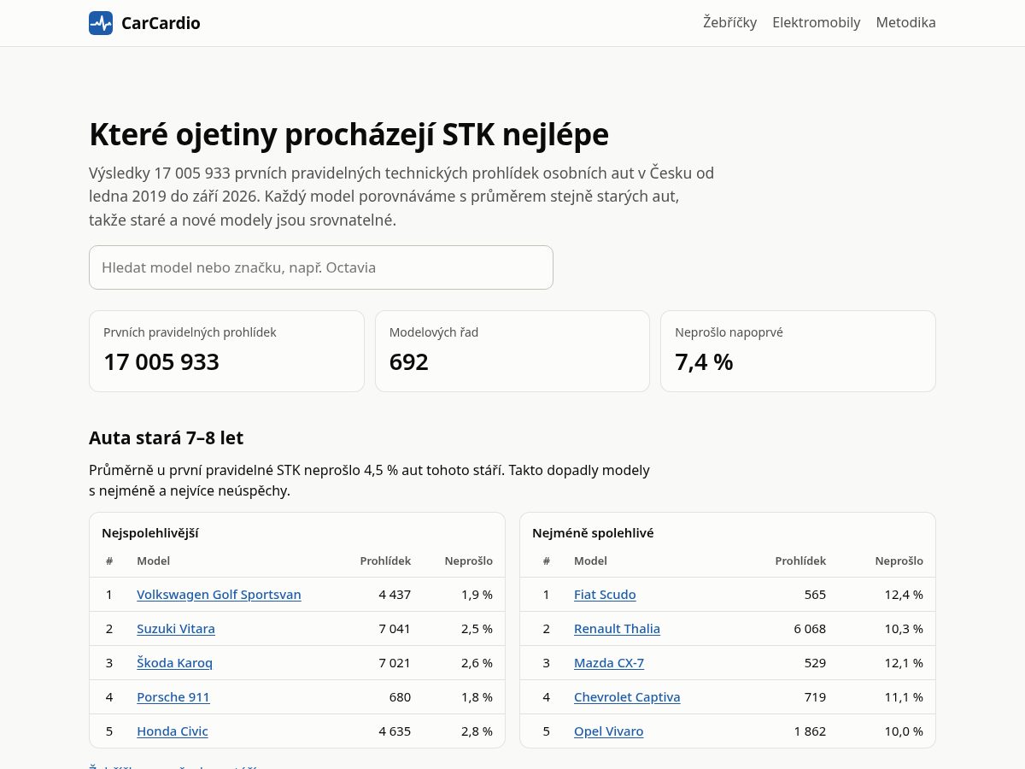The height and width of the screenshot is (769, 1025).
Task: Open the Suzuki Vitara model page
Action: tap(176, 629)
